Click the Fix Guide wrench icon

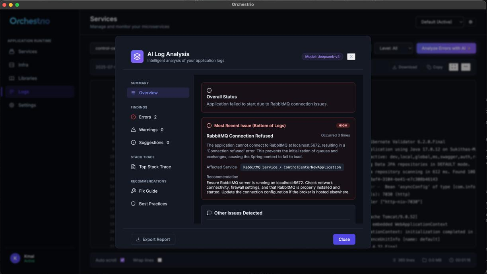133,191
